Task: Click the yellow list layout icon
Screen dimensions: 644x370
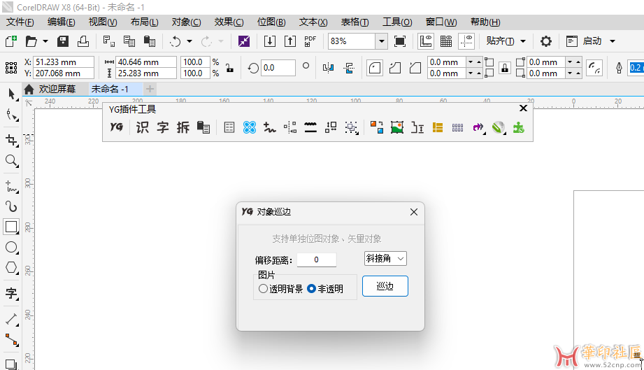Action: [x=438, y=128]
